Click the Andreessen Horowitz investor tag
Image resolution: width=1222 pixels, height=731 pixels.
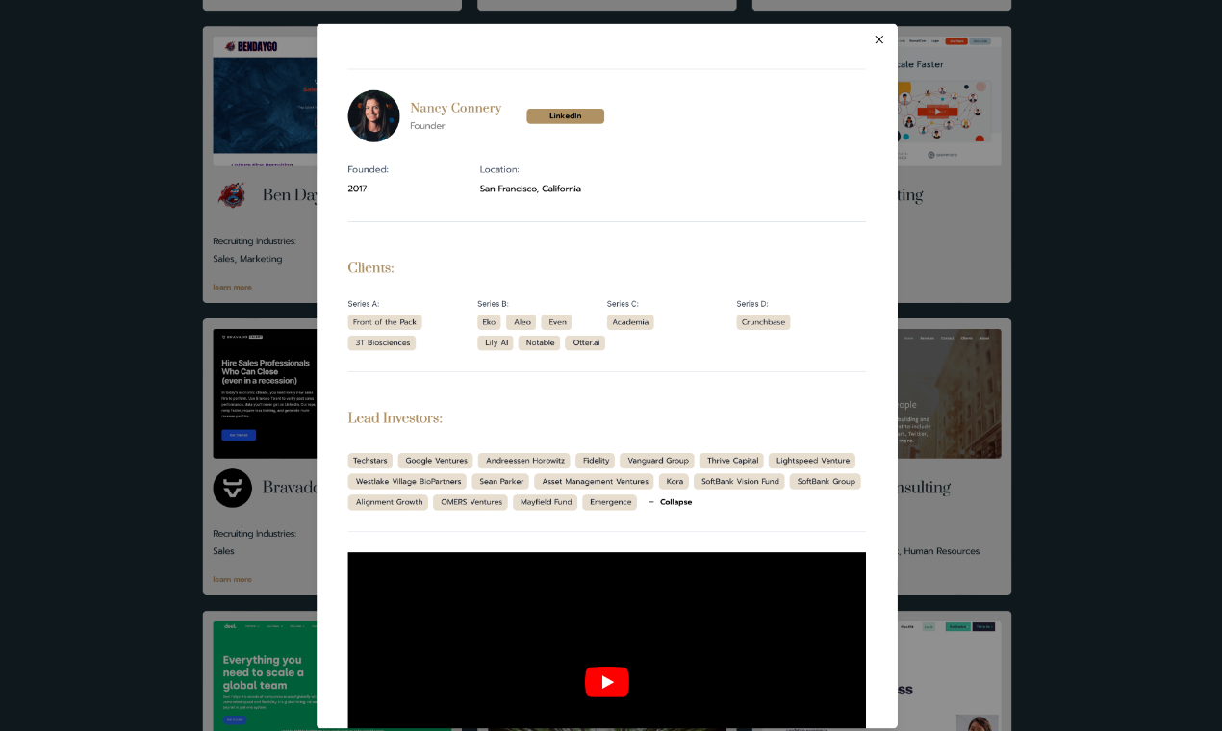point(524,461)
